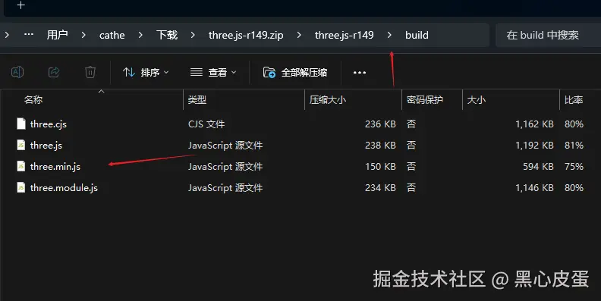The height and width of the screenshot is (301, 601).
Task: Click the three.module.js file icon
Action: [x=21, y=187]
